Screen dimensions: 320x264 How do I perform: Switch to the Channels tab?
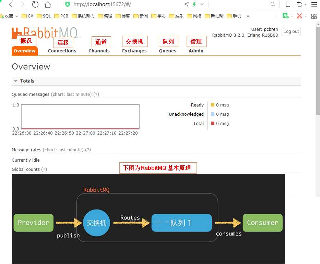99,51
